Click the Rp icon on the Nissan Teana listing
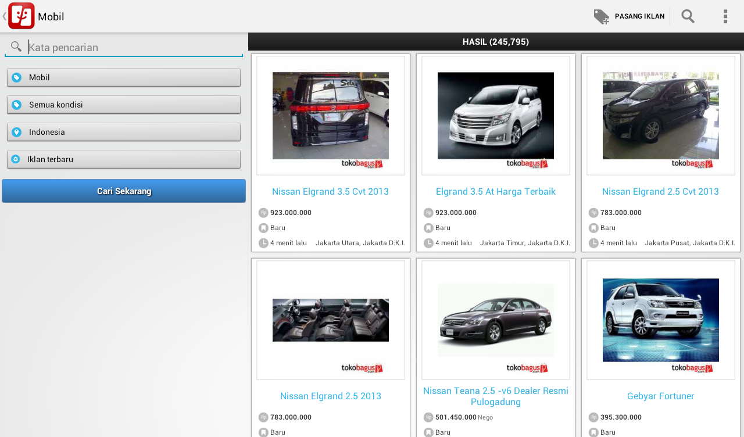This screenshot has height=437, width=744. [x=428, y=417]
